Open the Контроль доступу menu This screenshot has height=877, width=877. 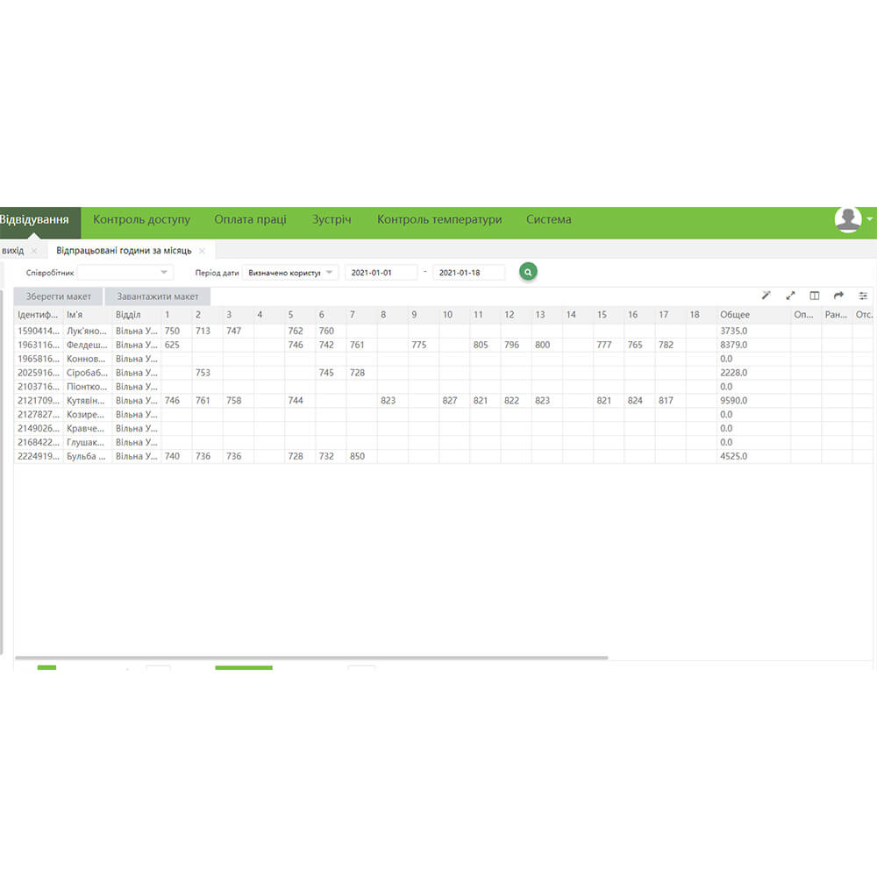tap(141, 219)
